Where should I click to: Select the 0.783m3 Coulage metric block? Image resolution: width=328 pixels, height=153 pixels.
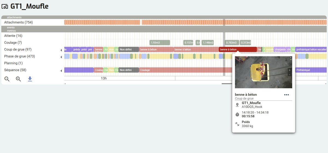[x=232, y=43]
